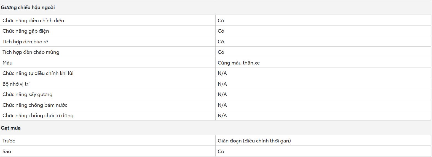Select the Tích hợp đèn báo rẽ row
The height and width of the screenshot is (157, 432).
click(215, 42)
